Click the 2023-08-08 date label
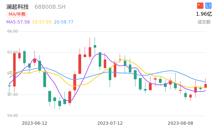The height and width of the screenshot is (130, 215). click(x=180, y=123)
